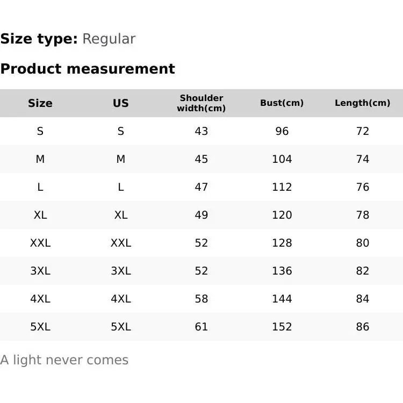
Task: Select shoulder width value 61 for 5XL
Action: pyautogui.click(x=201, y=327)
